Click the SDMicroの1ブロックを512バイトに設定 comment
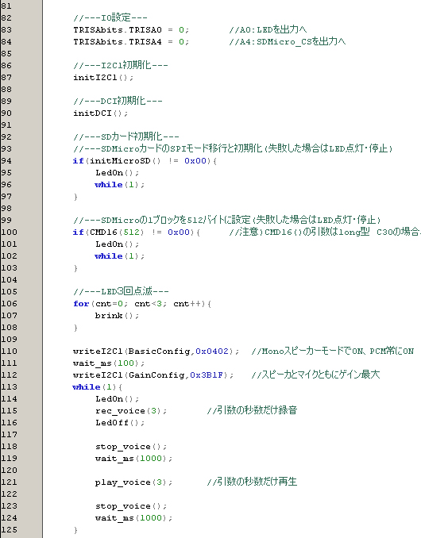 (x=226, y=220)
